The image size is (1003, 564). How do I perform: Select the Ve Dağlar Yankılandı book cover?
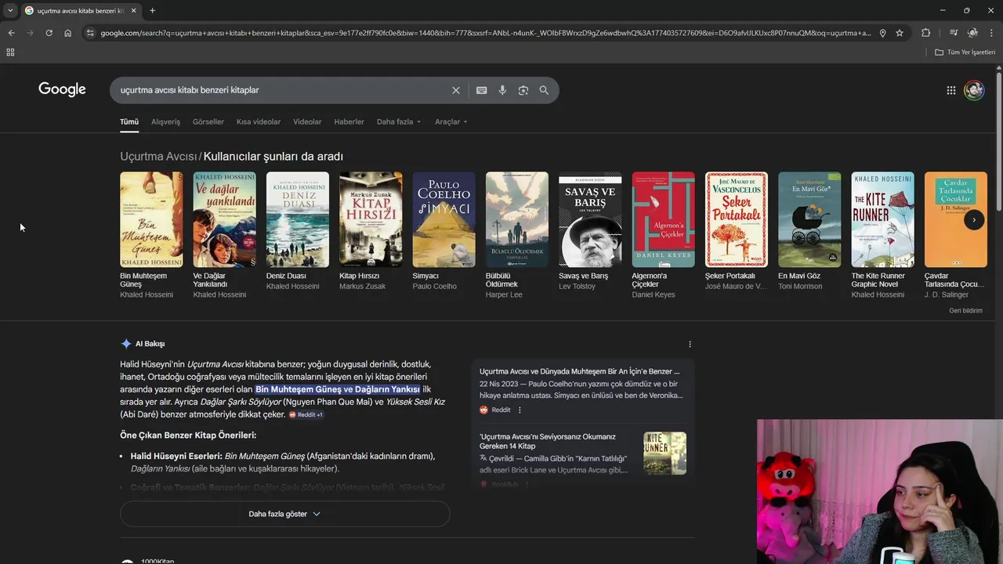coord(224,220)
